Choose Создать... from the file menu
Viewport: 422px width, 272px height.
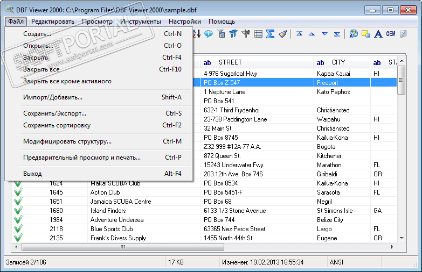pos(102,34)
